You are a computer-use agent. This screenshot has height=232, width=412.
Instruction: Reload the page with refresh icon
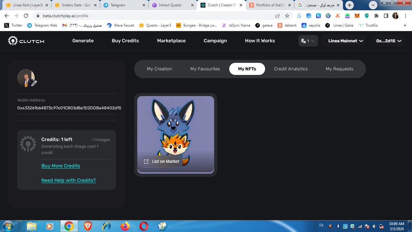point(26,16)
